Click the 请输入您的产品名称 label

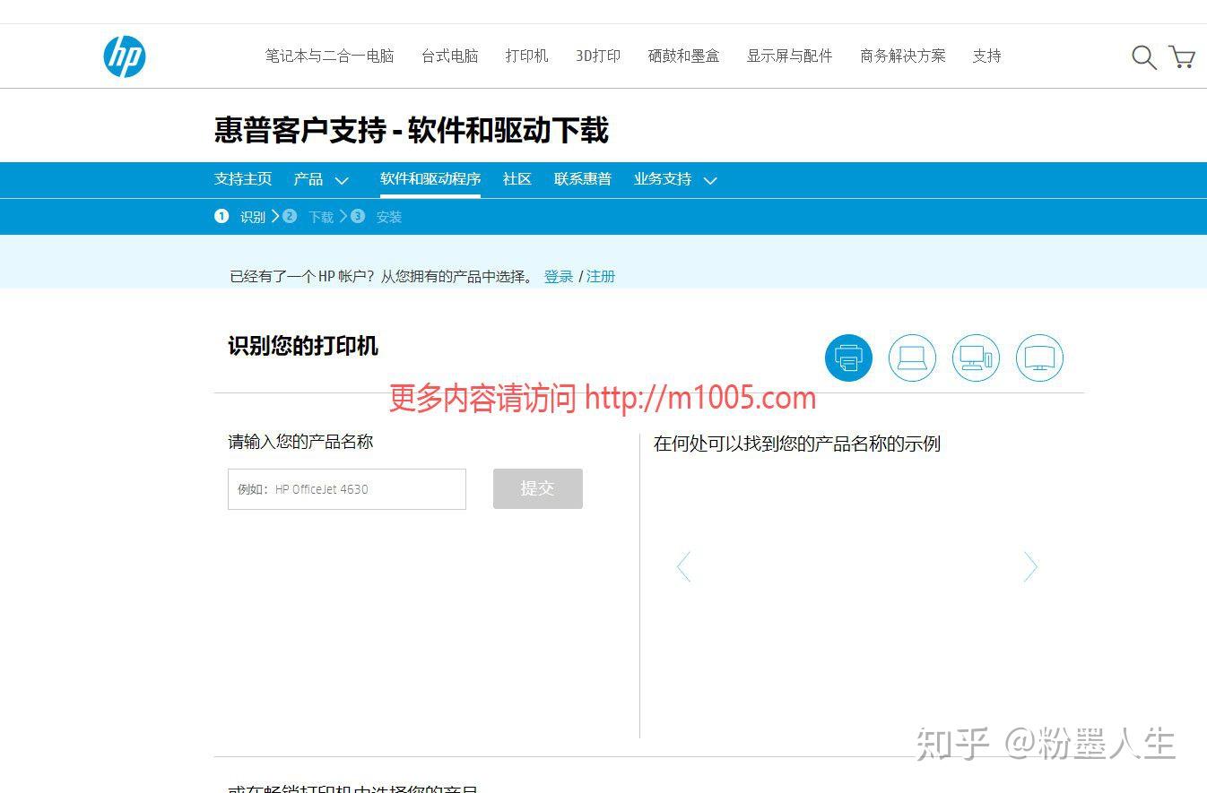pyautogui.click(x=300, y=442)
